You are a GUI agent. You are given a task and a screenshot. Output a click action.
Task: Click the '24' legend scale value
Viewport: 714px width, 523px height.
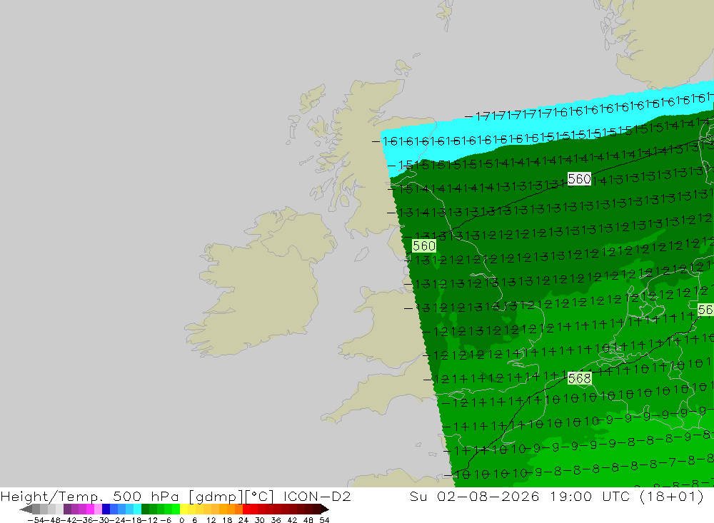click(243, 520)
